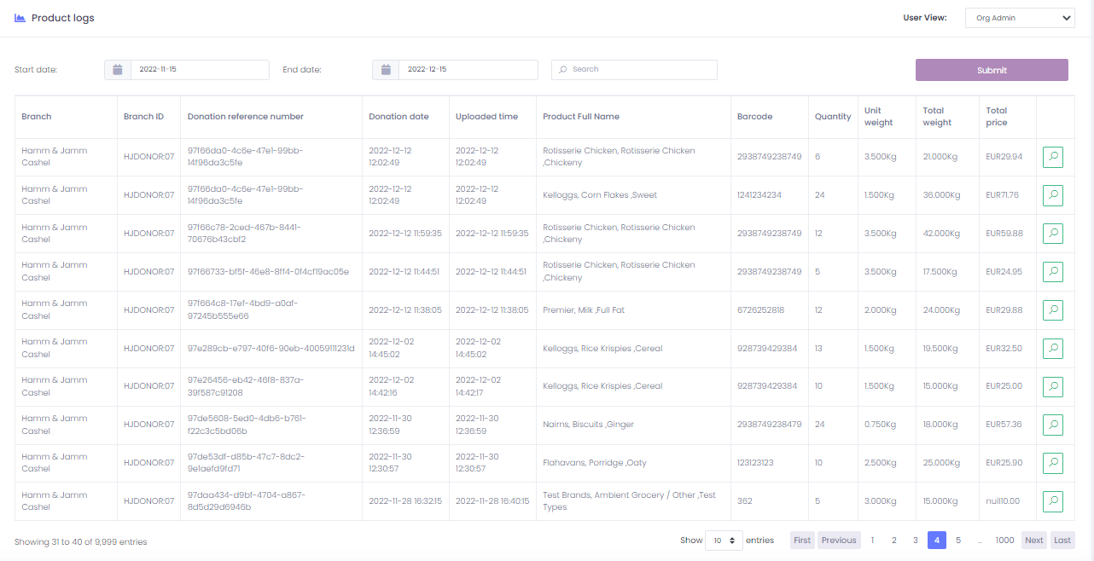View details for the EUR32.50 Rice Krispies row
Viewport: 1094px width, 561px height.
[x=1053, y=348]
